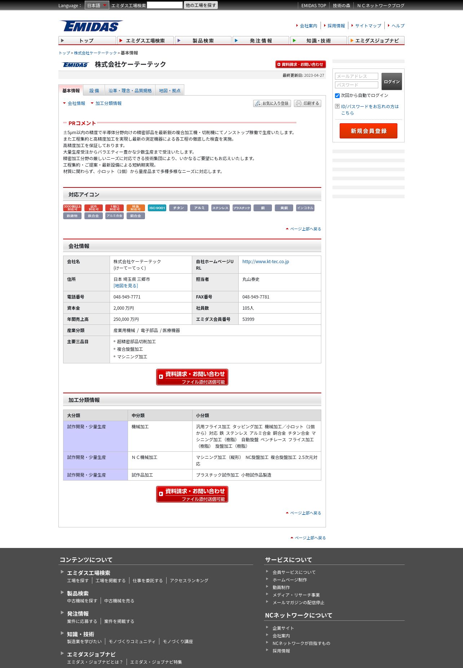The width and height of the screenshot is (463, 668).
Task: Open 発注情報 navigation item
Action: pyautogui.click(x=261, y=40)
